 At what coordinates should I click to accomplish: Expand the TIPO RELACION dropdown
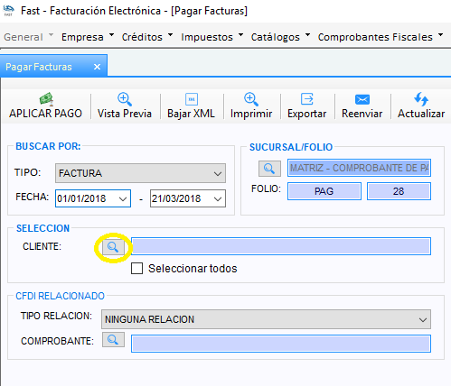pyautogui.click(x=266, y=319)
